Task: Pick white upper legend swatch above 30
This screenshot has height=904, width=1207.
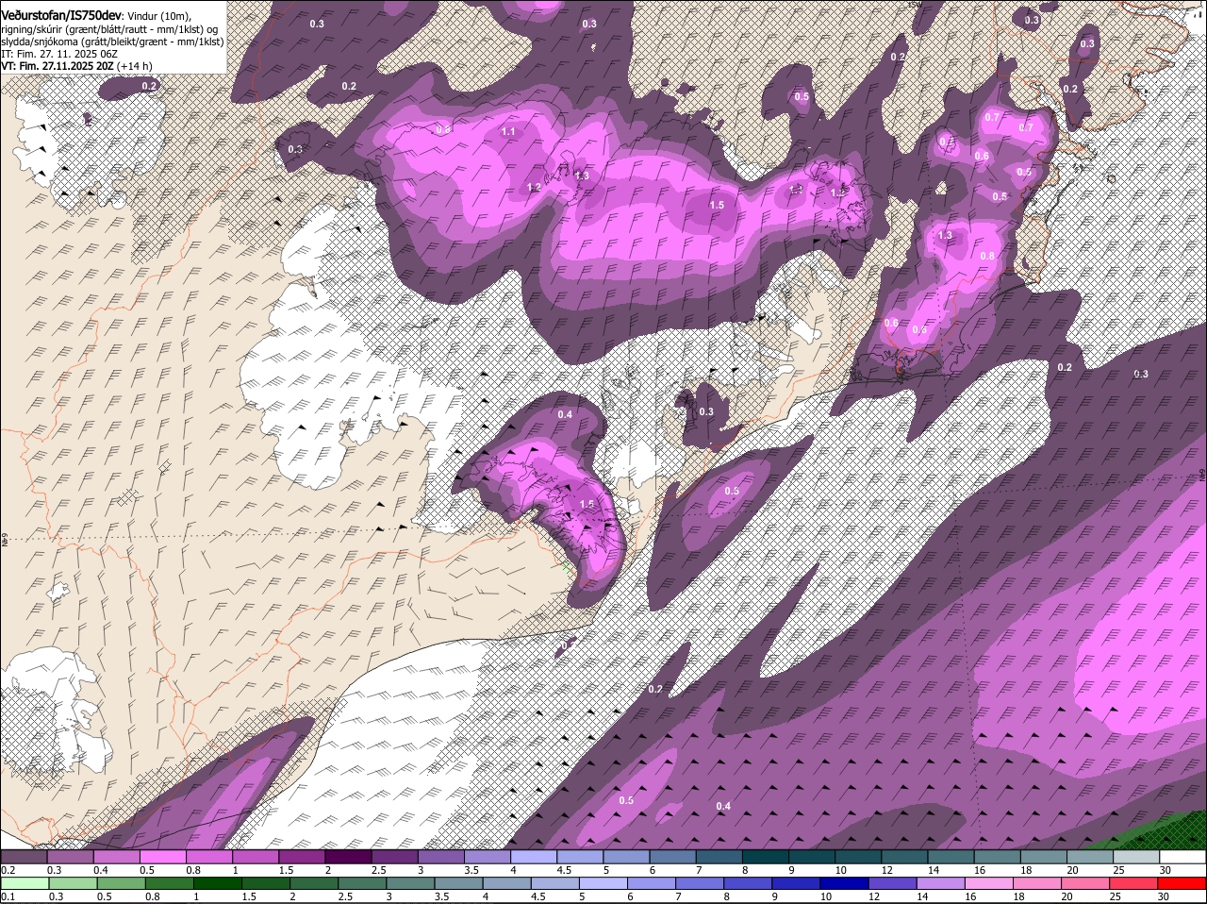Action: [1182, 857]
